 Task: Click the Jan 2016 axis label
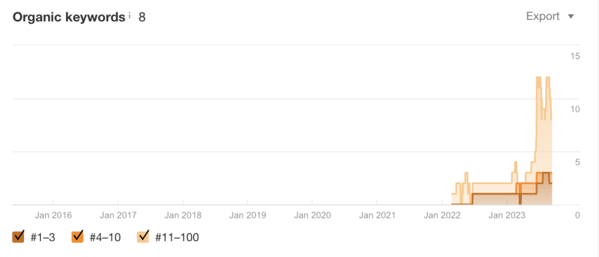click(53, 216)
